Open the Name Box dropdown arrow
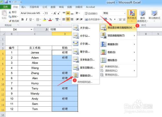162x117 pixels. (31, 29)
